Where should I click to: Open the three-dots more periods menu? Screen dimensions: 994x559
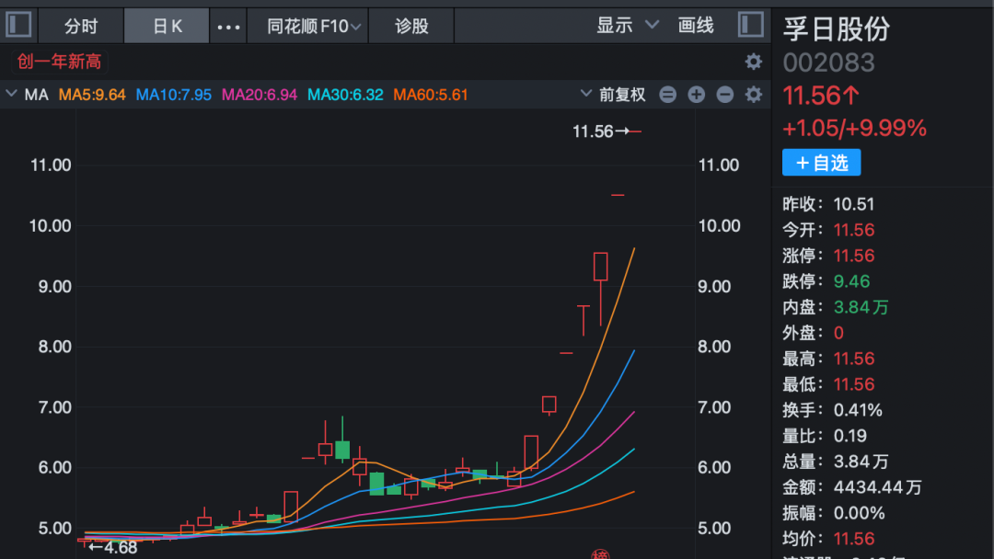pos(228,27)
